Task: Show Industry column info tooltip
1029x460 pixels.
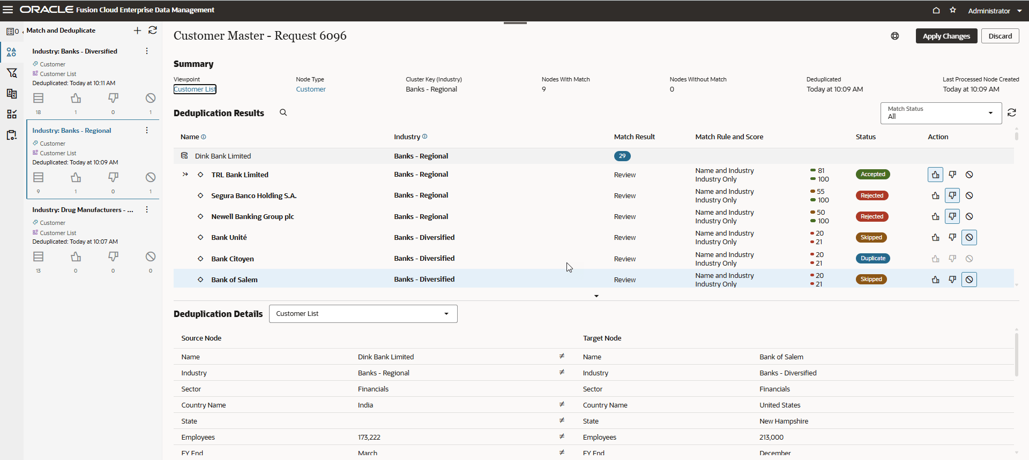Action: click(x=425, y=137)
